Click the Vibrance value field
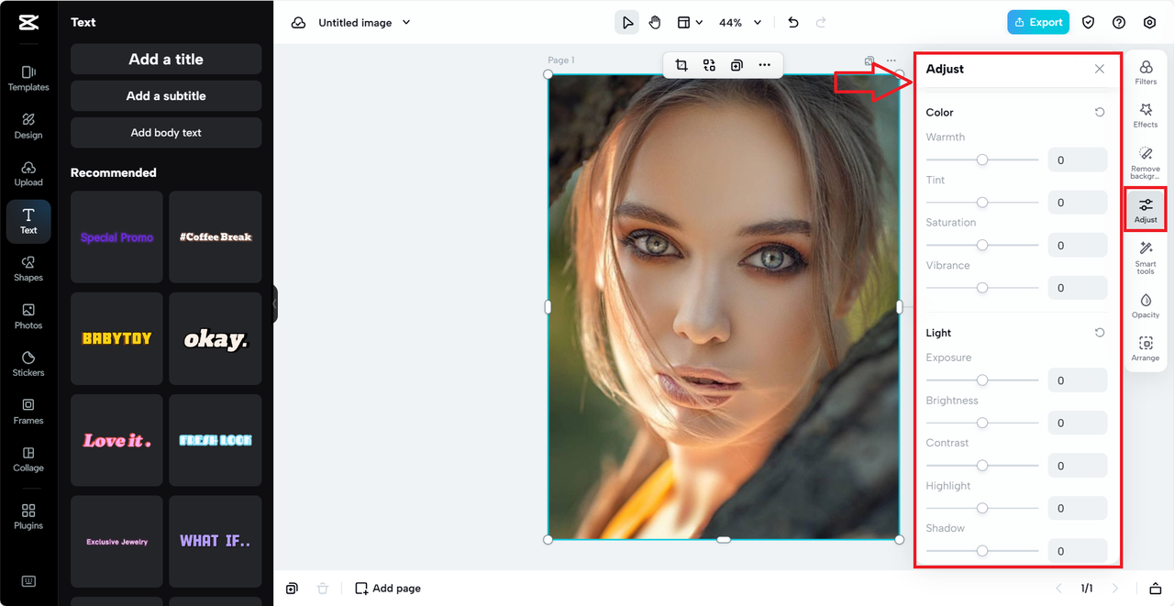Viewport: 1174px width, 606px height. click(x=1078, y=288)
